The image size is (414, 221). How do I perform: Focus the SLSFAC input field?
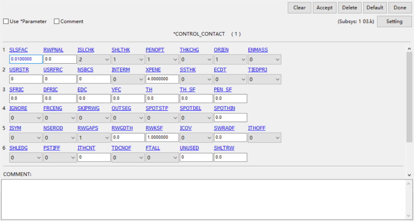[26, 59]
